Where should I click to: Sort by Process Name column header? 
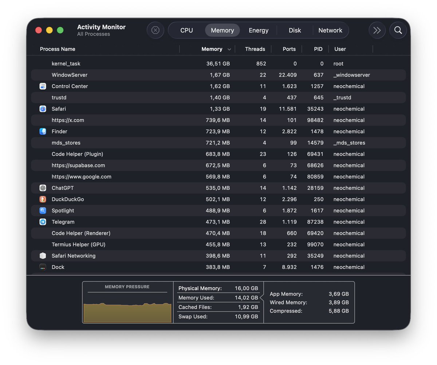[x=58, y=49]
